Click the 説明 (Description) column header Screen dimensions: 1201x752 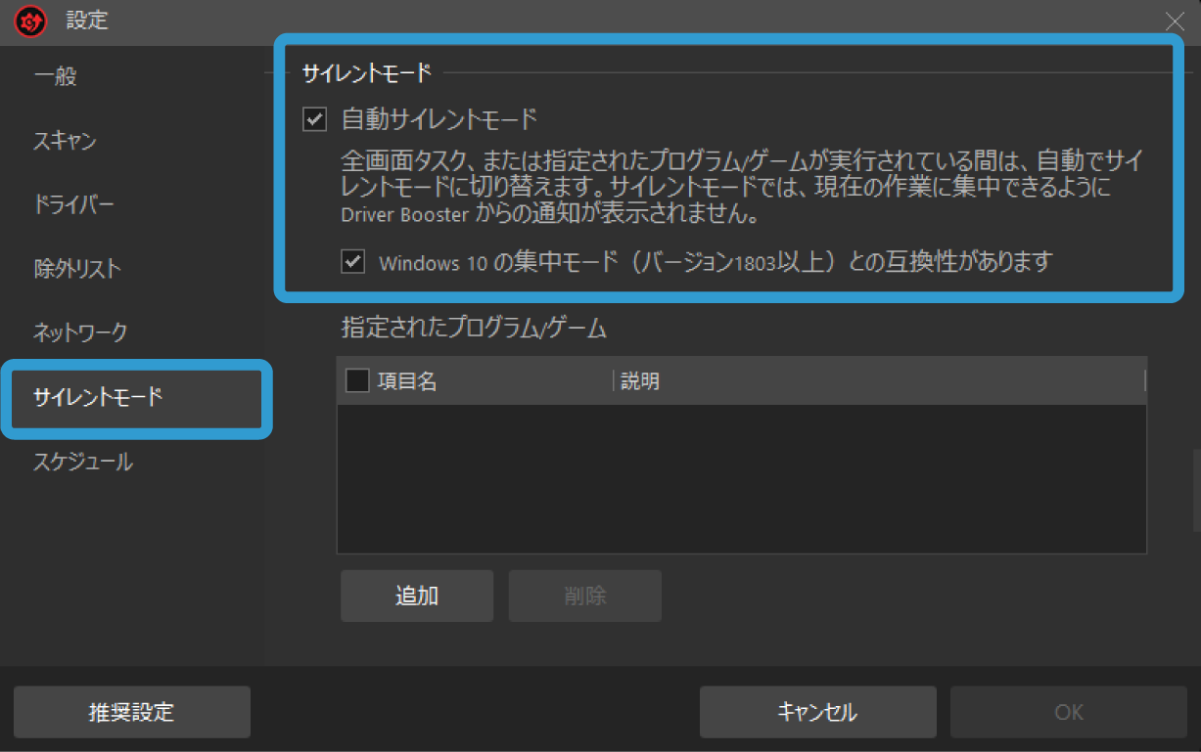pos(640,380)
